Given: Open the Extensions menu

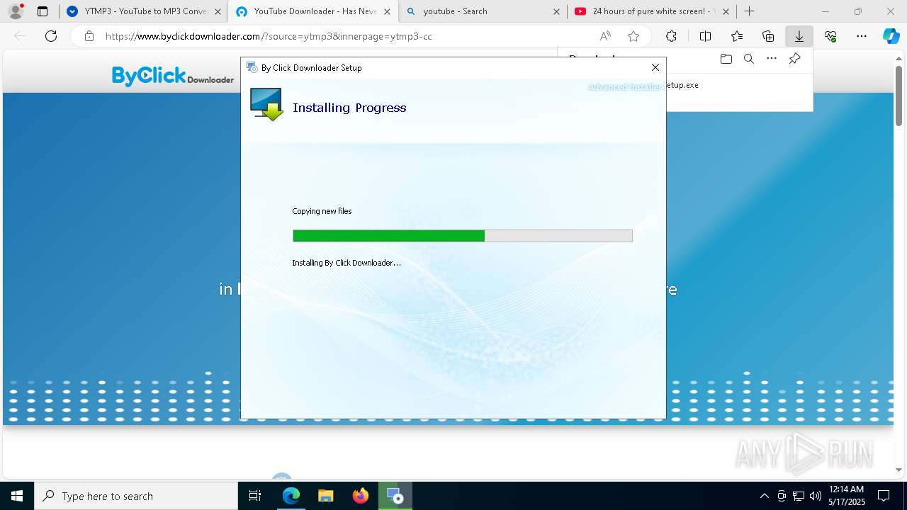Looking at the screenshot, I should (671, 36).
